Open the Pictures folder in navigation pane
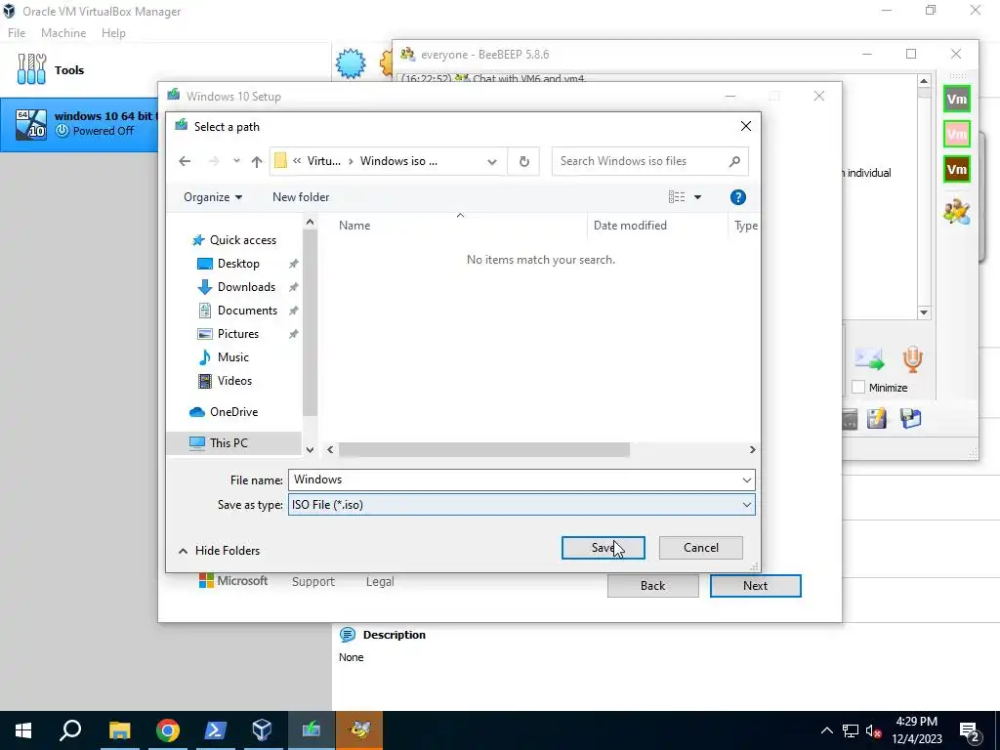1000x750 pixels. pyautogui.click(x=238, y=334)
